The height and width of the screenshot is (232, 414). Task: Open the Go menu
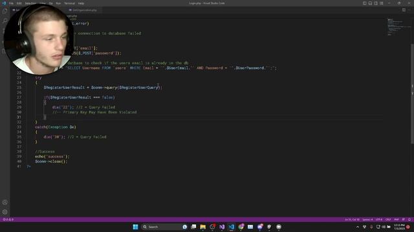[x=50, y=3]
